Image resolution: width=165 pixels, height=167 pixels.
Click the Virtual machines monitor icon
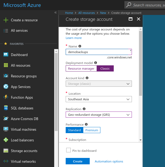pos(6,129)
